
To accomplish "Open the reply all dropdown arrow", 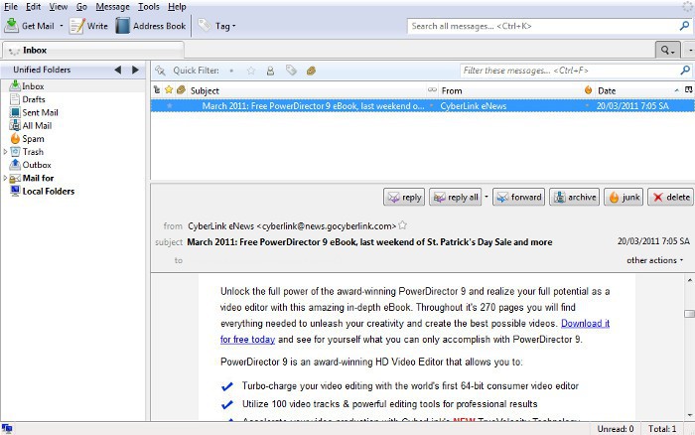I will click(x=486, y=197).
